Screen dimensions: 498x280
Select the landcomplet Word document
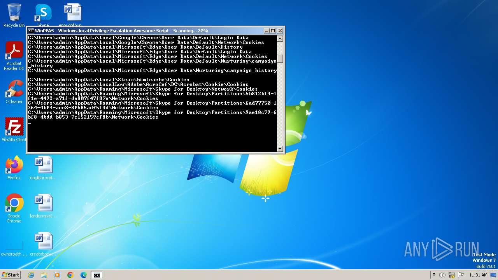(43, 206)
